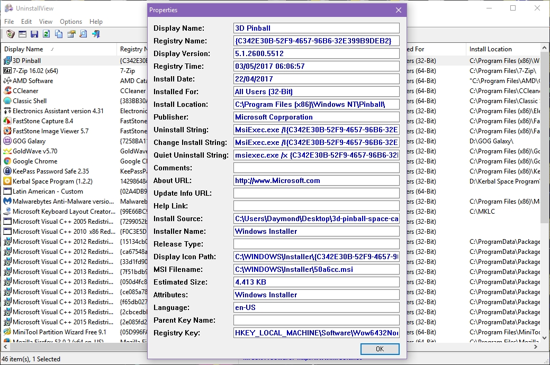Click the Classic Shell row icon
This screenshot has width=550, height=365.
(7, 101)
